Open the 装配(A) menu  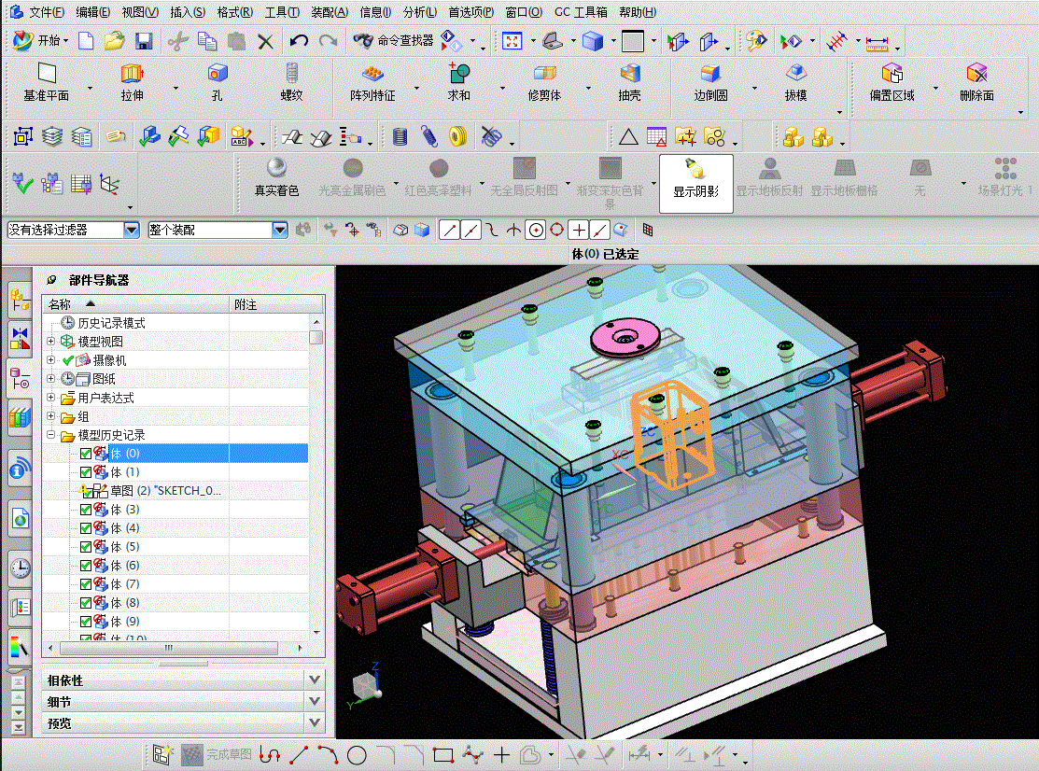click(x=330, y=12)
